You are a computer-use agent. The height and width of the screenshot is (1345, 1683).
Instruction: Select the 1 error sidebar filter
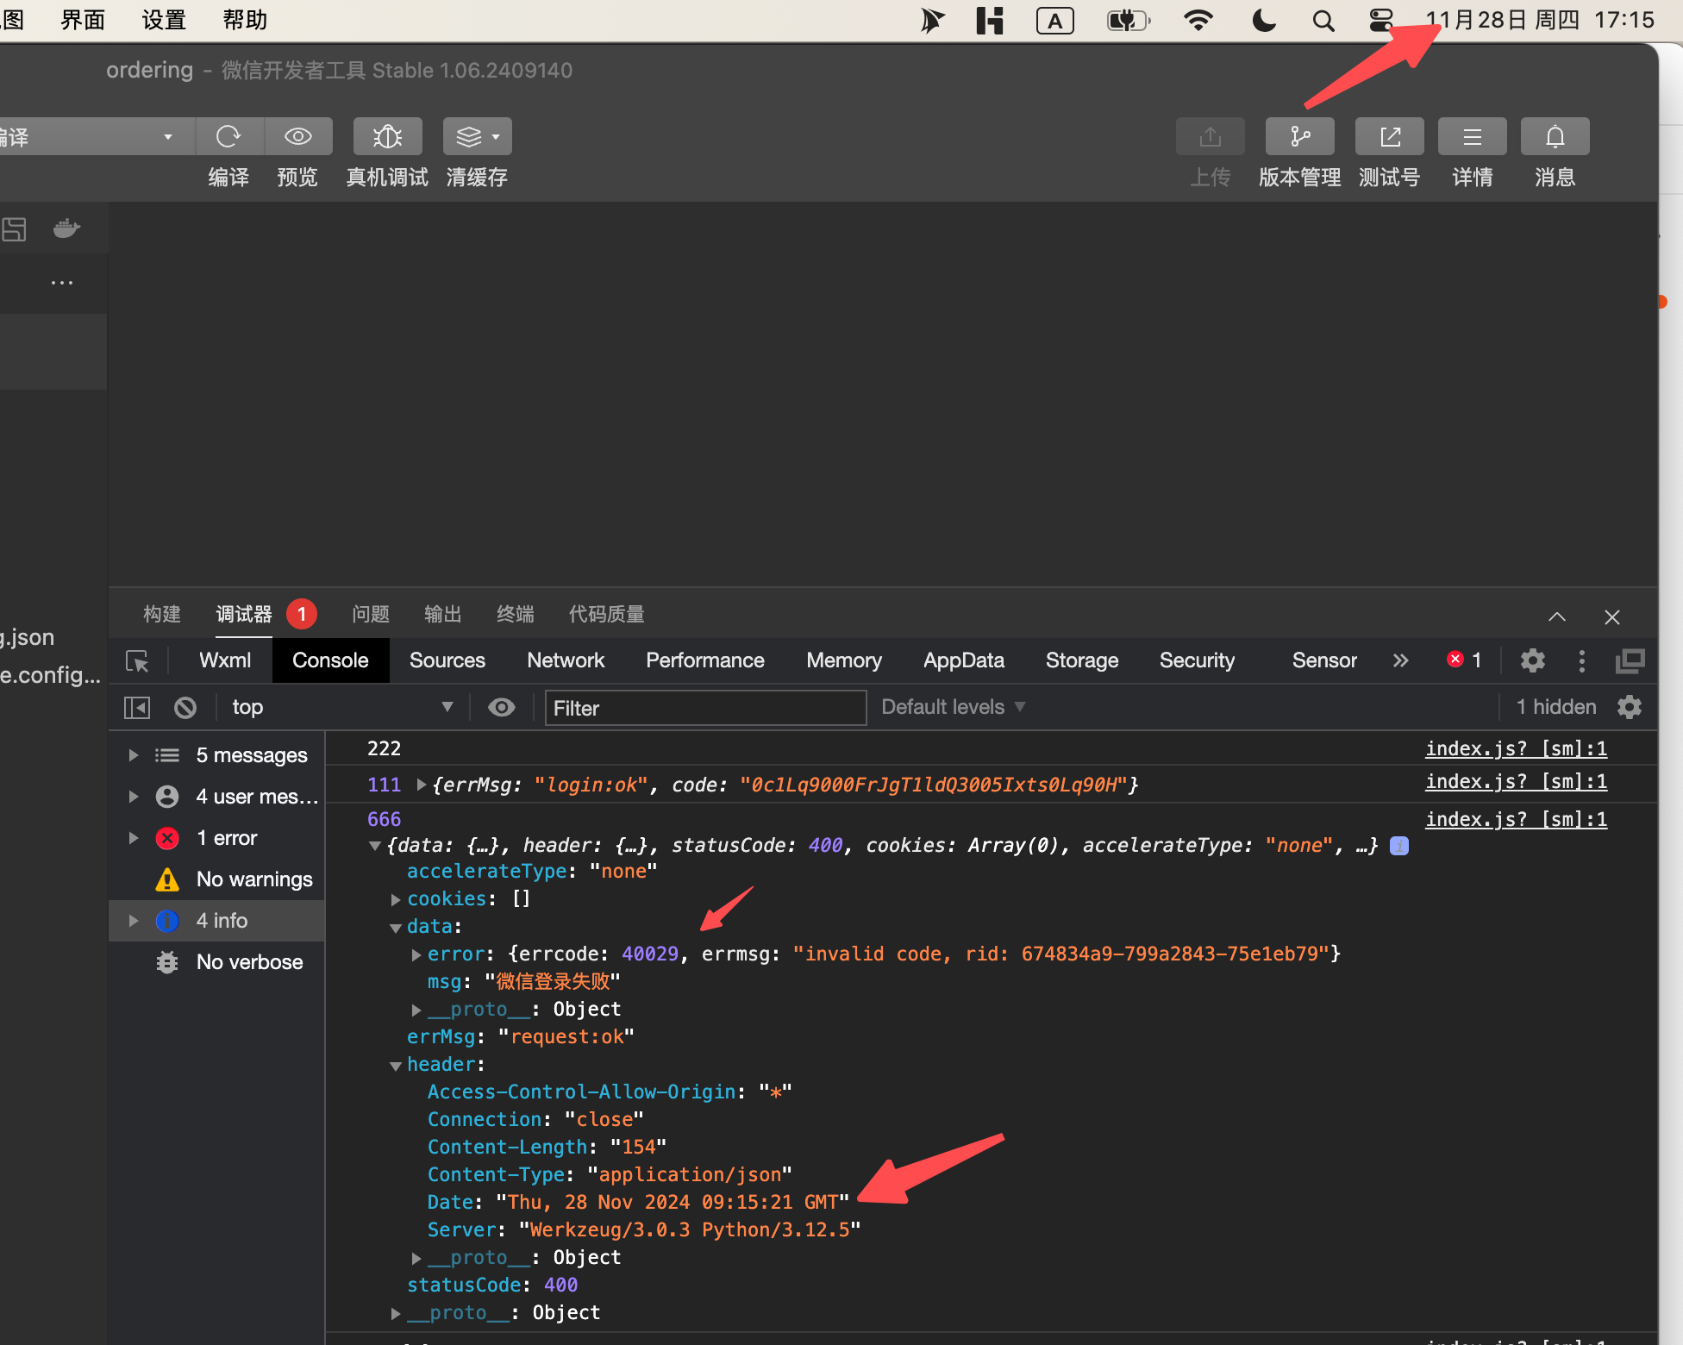226,838
